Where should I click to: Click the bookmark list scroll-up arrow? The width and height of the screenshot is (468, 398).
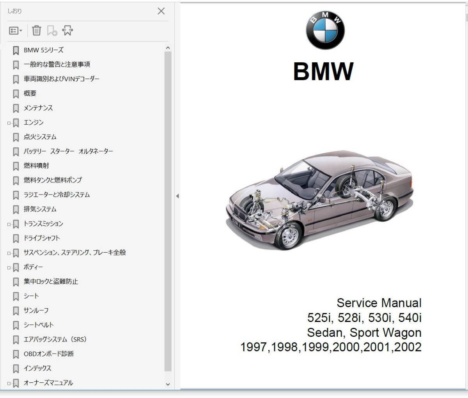(168, 48)
